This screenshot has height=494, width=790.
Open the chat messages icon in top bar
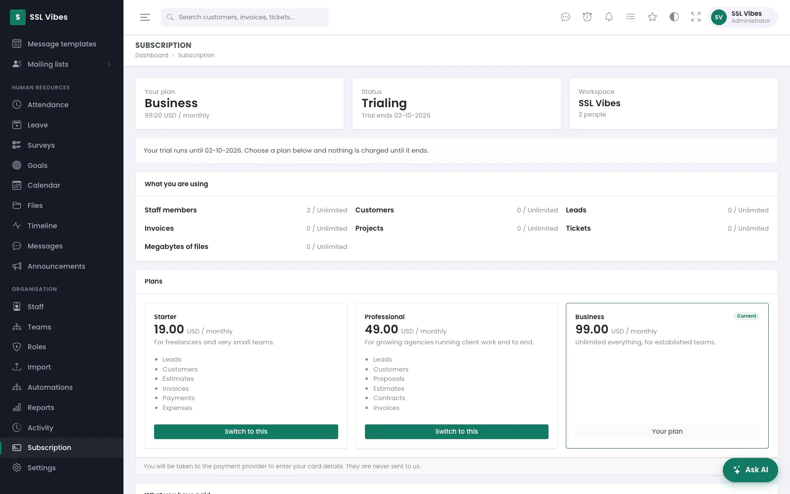(x=565, y=17)
